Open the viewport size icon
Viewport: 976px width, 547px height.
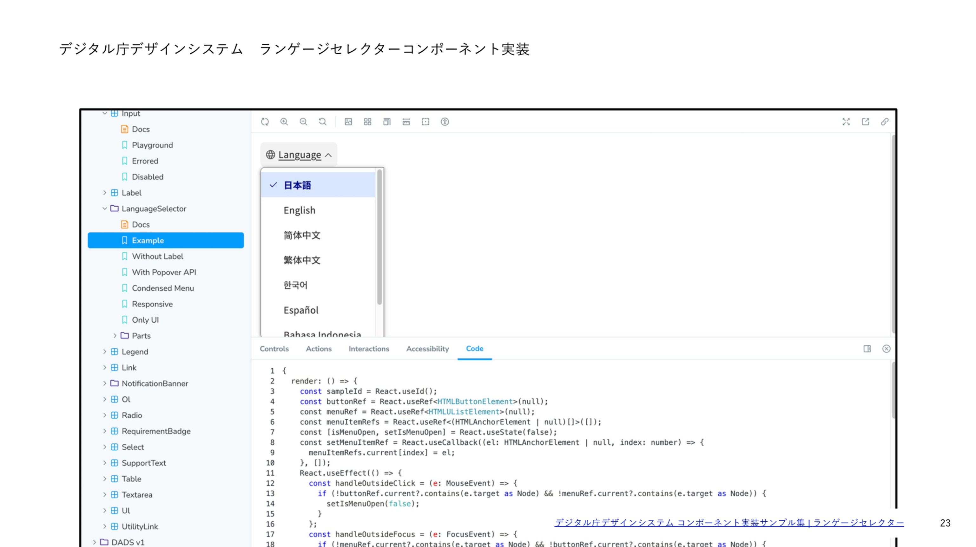(x=387, y=122)
